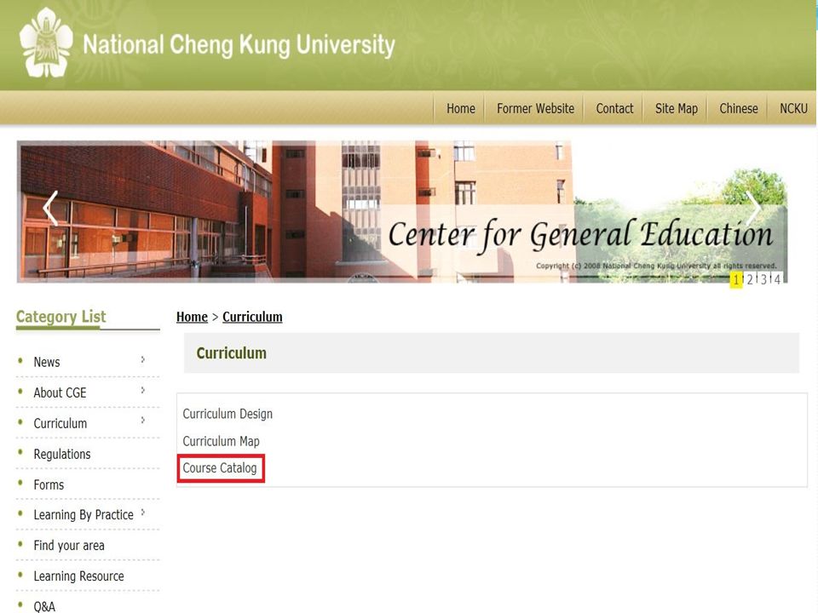
Task: Switch to Chinese language version
Action: coord(738,108)
